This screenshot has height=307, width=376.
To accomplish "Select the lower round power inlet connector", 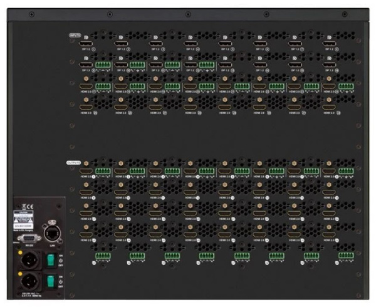I will [29, 281].
